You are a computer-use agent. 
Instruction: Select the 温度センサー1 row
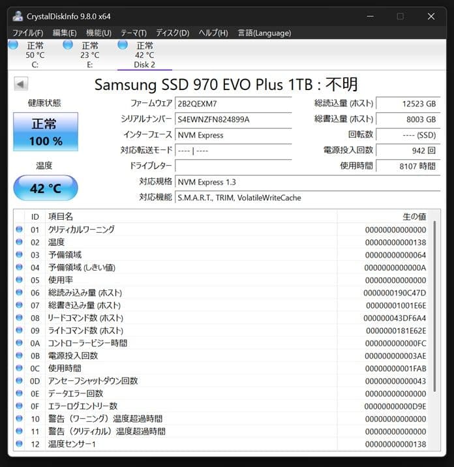(221, 444)
